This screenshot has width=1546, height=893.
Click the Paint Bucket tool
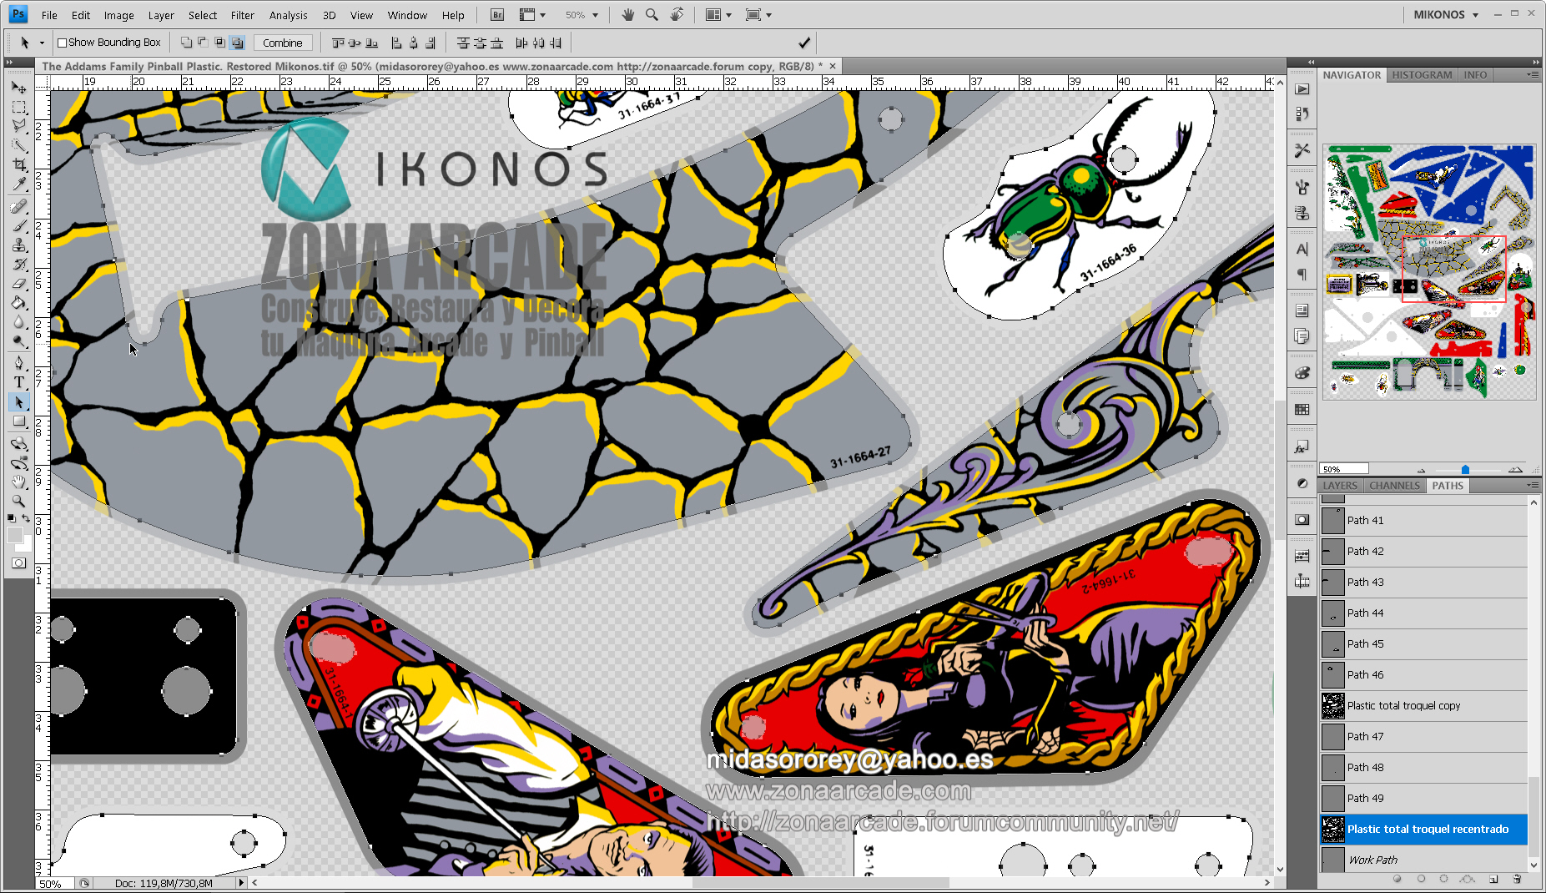pyautogui.click(x=19, y=303)
